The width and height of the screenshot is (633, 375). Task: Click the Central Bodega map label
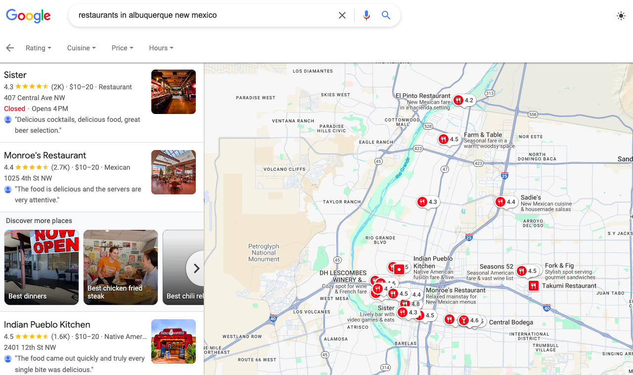(511, 322)
